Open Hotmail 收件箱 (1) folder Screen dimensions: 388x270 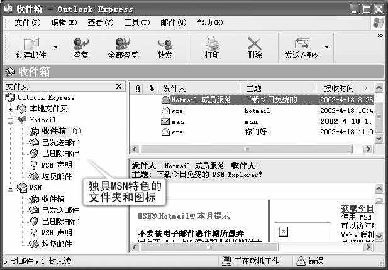pos(55,131)
